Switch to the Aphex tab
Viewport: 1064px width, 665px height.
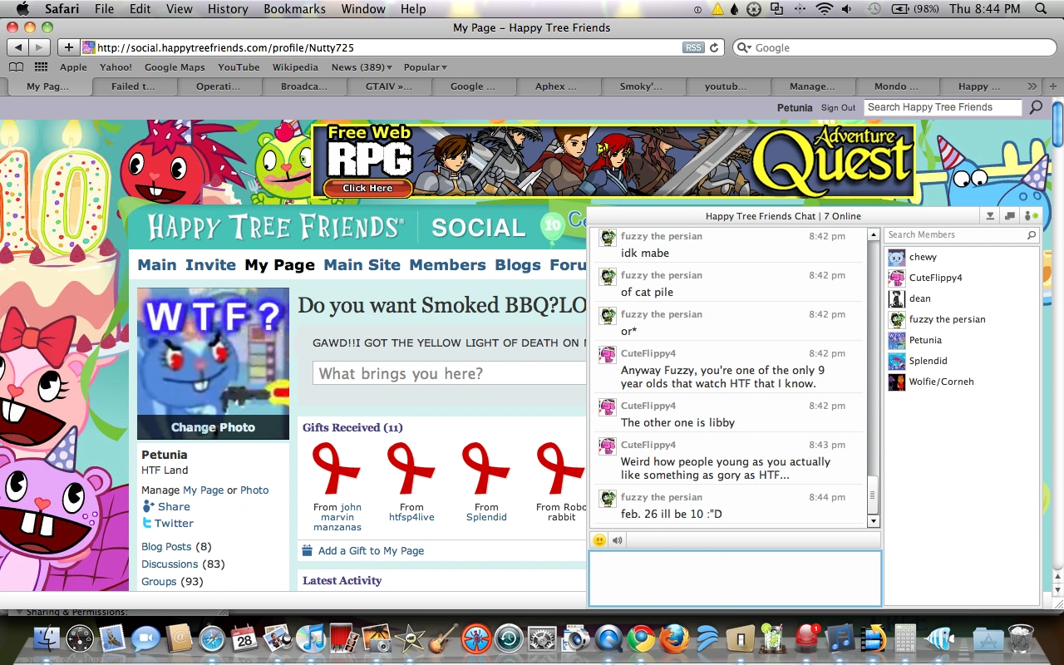point(559,86)
